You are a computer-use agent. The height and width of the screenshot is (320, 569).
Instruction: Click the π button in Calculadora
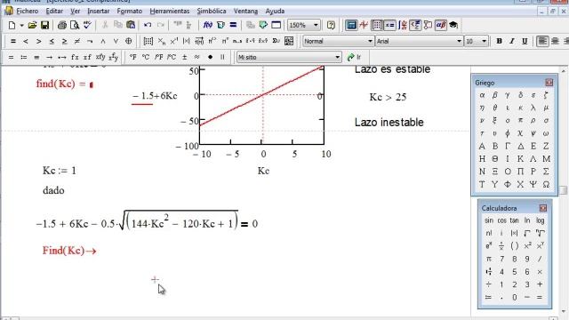[489, 259]
